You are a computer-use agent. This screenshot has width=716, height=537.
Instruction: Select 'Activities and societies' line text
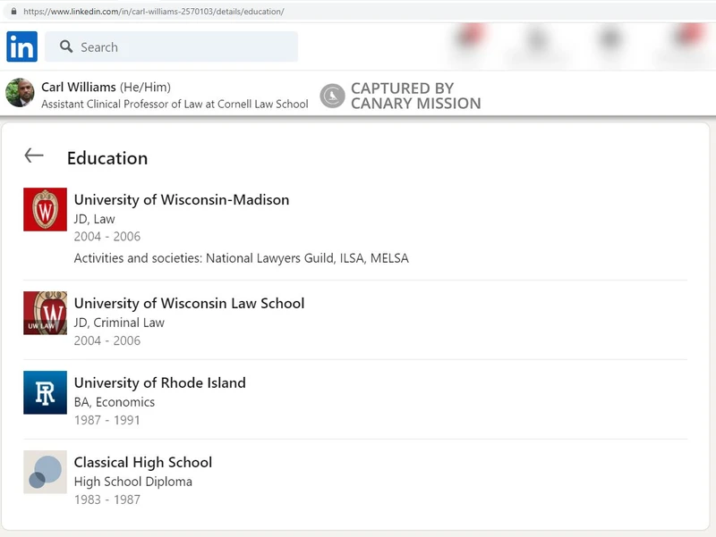point(241,258)
